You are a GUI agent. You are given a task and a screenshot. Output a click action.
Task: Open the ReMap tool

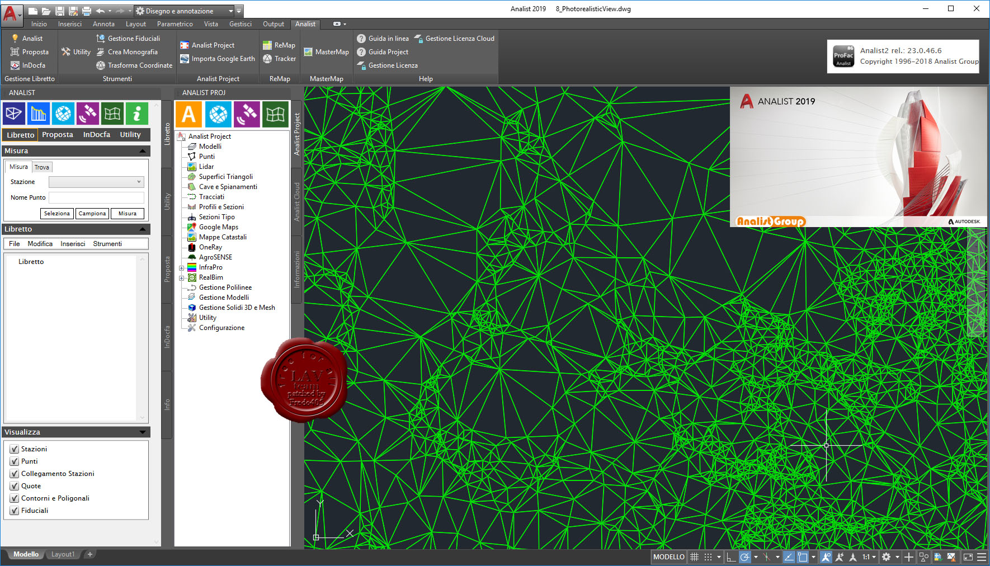[279, 45]
